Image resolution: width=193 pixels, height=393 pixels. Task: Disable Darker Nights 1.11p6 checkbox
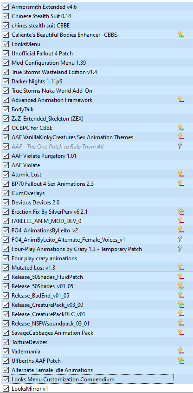(6, 81)
